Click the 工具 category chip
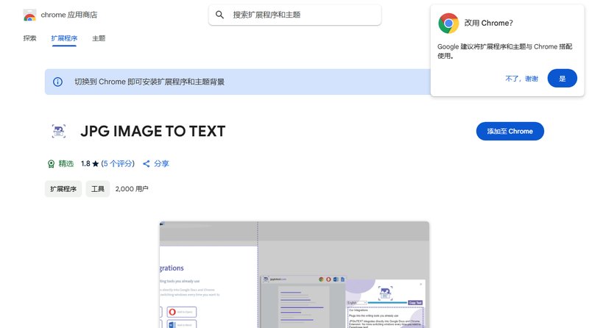Screen dimensions: 589x328 tap(98, 189)
